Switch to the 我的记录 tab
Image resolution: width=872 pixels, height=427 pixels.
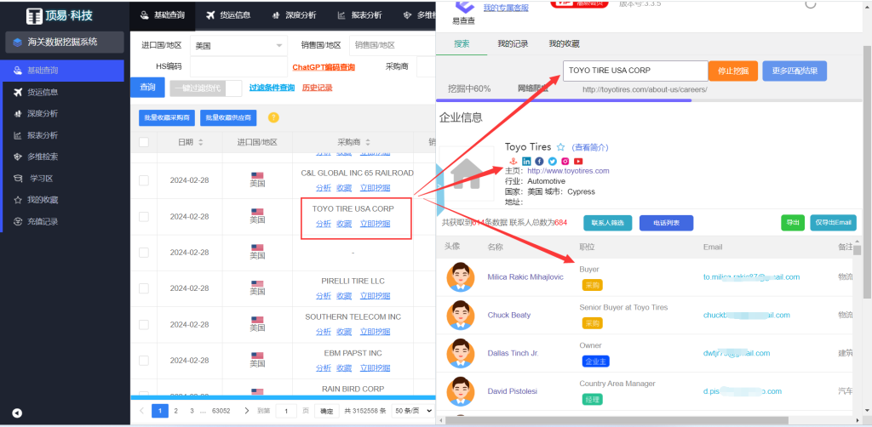coord(513,43)
